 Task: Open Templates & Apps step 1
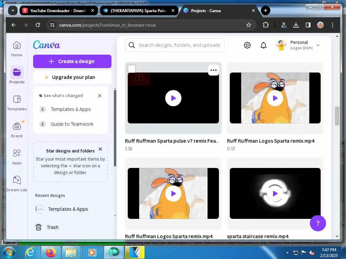(x=70, y=109)
